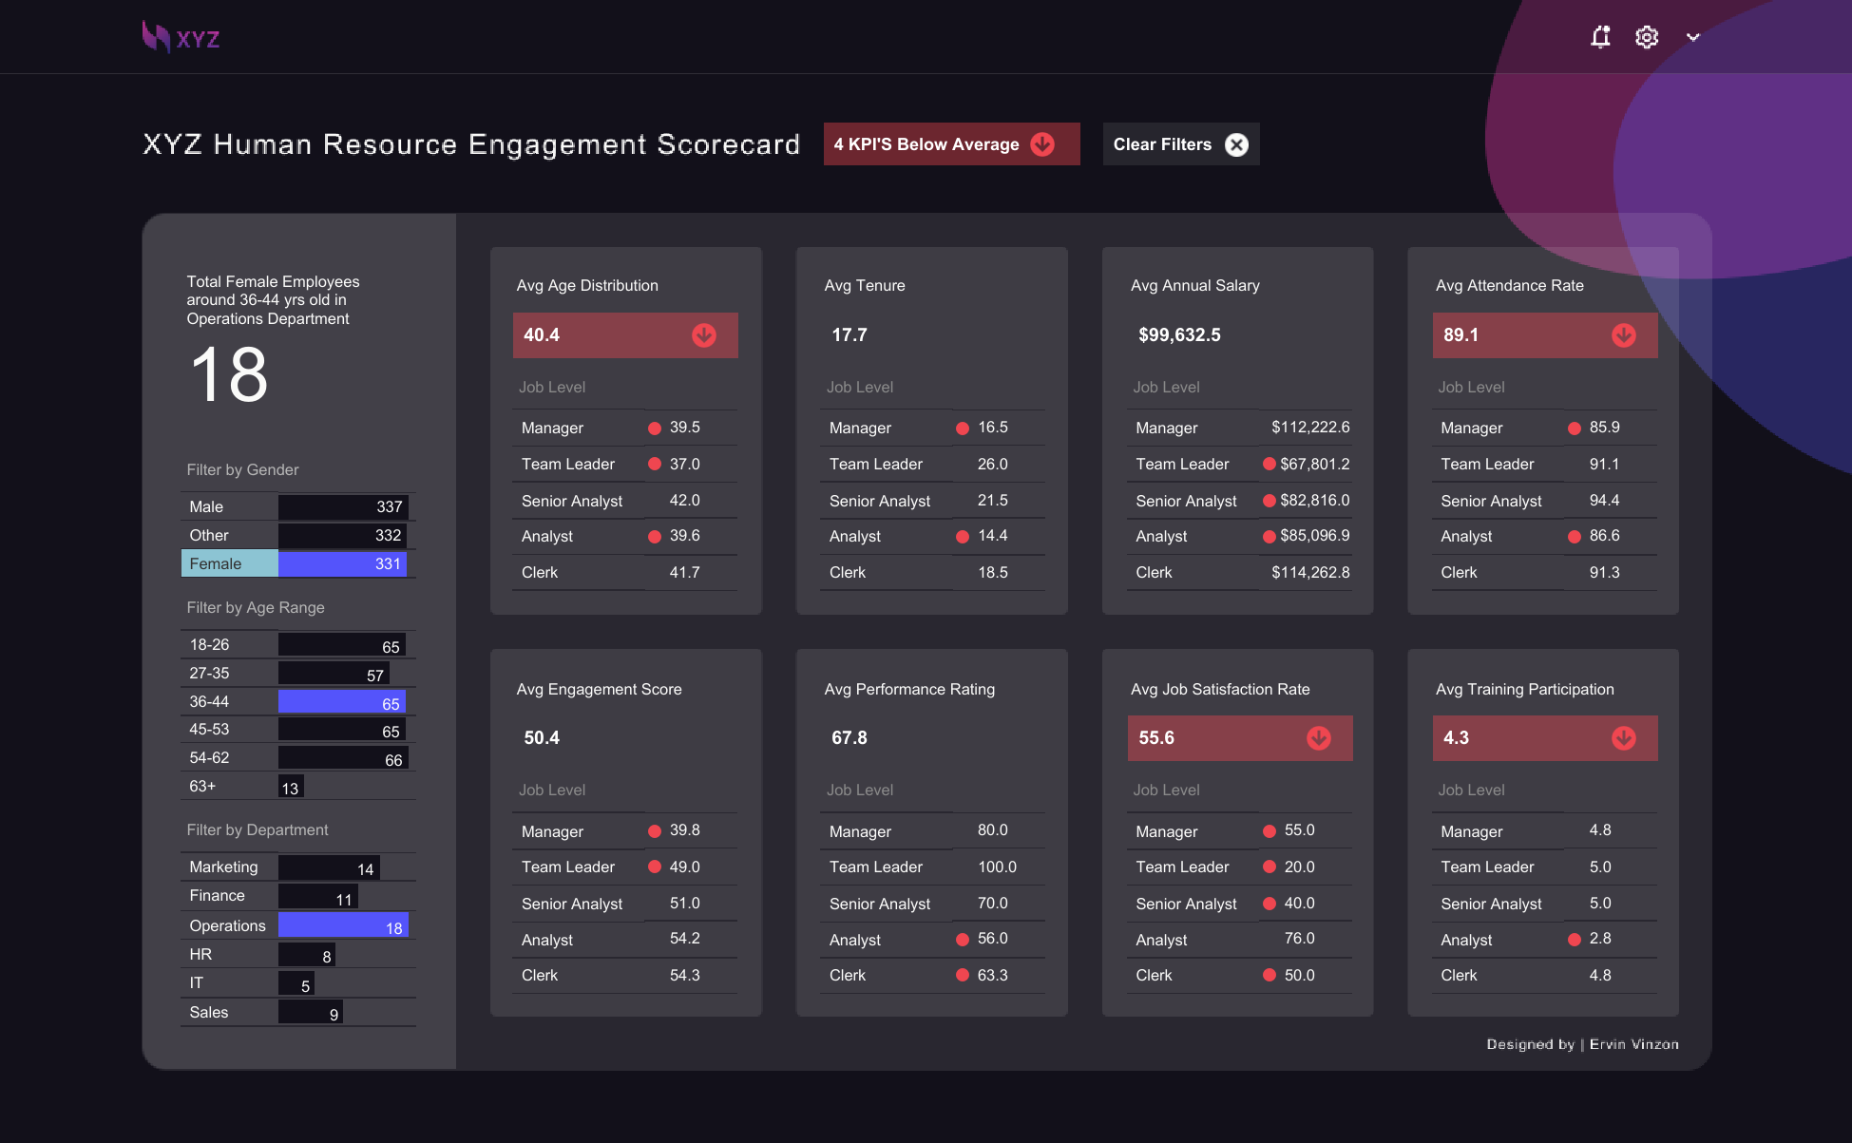
Task: Click the total value 18 for Operations females
Action: coord(228,374)
